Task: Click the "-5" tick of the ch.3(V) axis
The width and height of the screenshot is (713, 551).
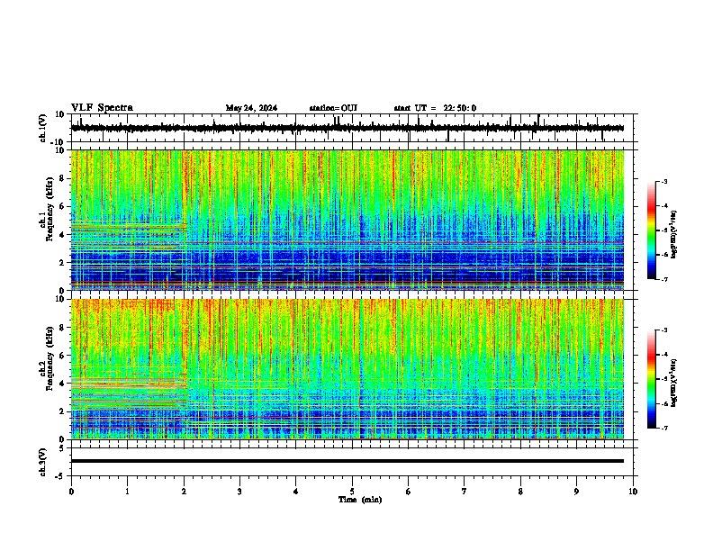Action: click(x=60, y=476)
